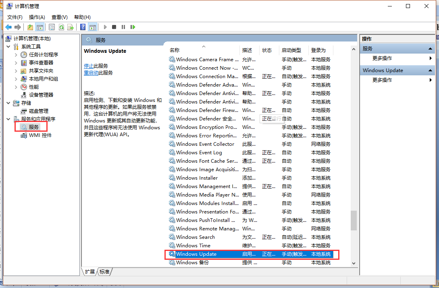The image size is (439, 288).
Task: Toggle the action pane toolbar icon
Action: pos(92,27)
